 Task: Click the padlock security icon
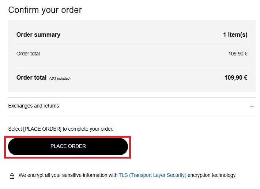pos(12,176)
